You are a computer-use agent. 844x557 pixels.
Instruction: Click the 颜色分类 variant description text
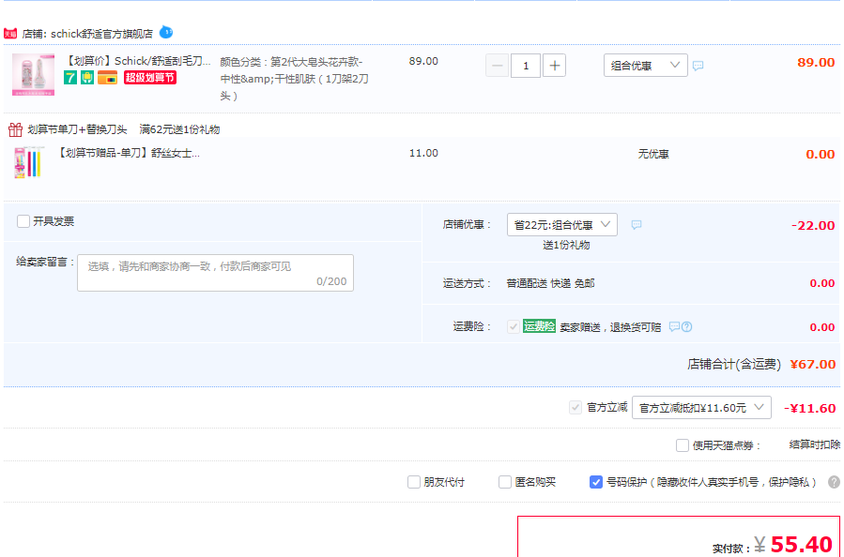pyautogui.click(x=294, y=79)
